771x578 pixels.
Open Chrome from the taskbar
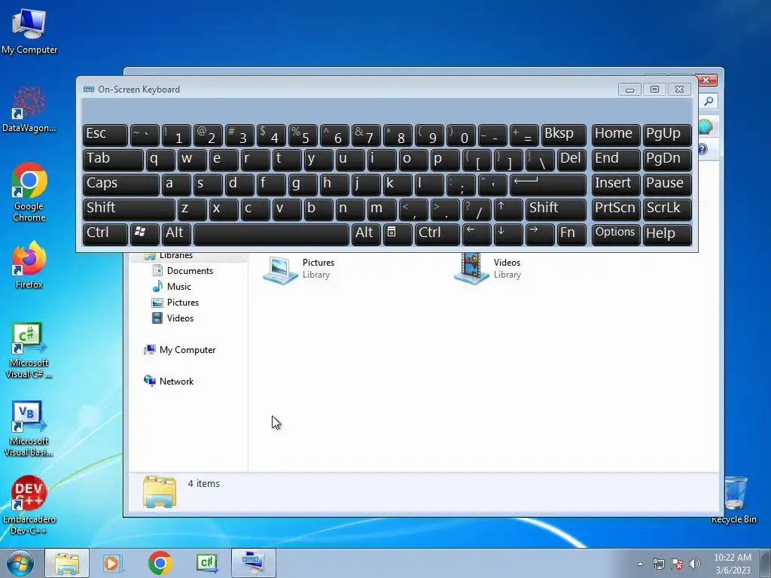(x=160, y=563)
